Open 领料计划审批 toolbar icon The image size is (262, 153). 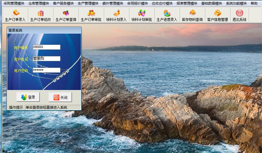click(x=142, y=15)
